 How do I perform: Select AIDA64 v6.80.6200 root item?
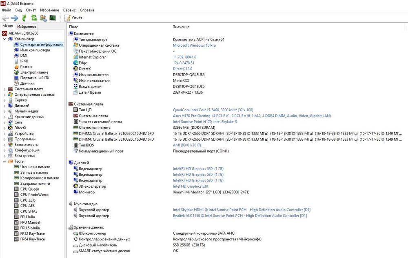click(20, 33)
